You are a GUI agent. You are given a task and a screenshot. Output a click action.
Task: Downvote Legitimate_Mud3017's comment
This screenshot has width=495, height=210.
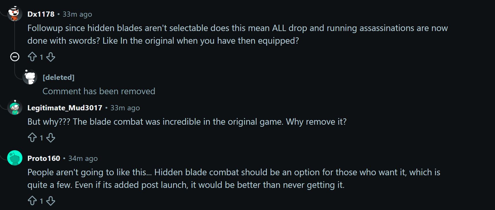coord(51,138)
